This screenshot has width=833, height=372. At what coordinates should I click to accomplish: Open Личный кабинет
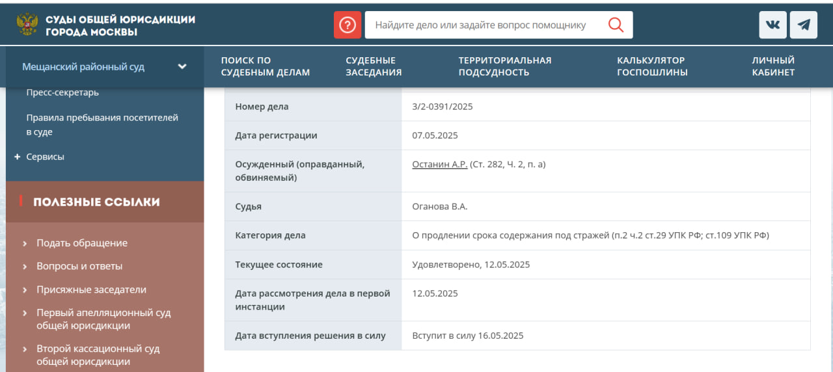point(773,66)
